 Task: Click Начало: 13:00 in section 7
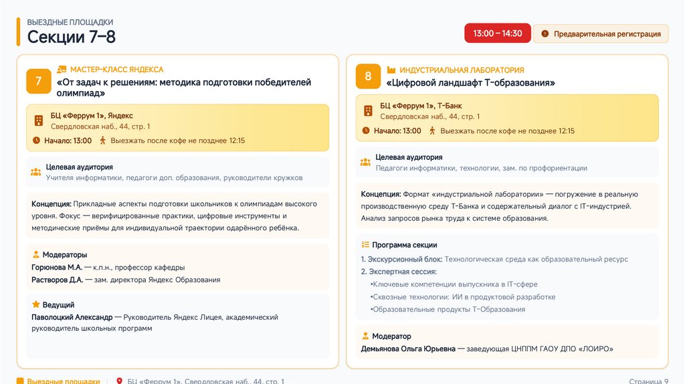click(x=68, y=140)
